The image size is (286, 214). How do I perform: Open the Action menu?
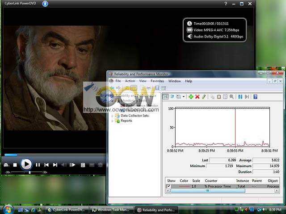[130, 81]
